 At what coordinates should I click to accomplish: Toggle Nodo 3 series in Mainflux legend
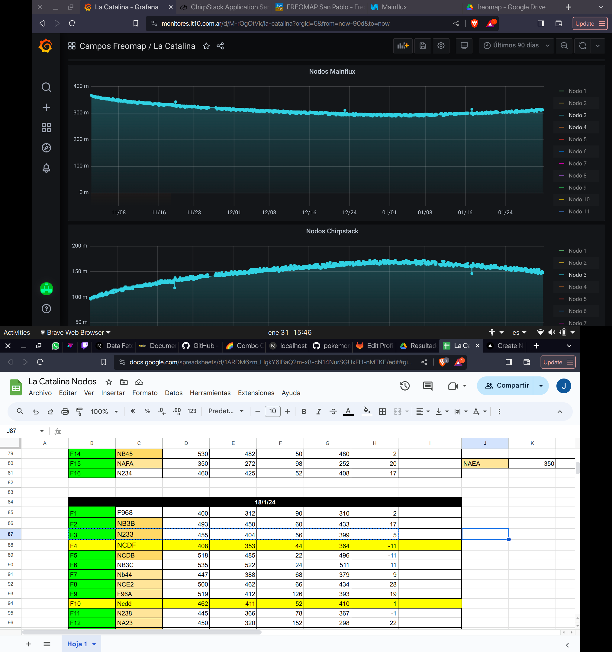577,115
